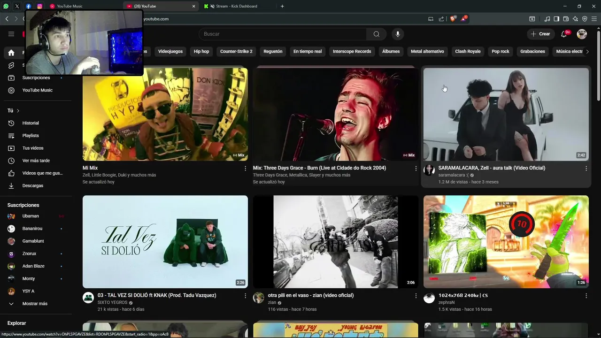Open Brave Wallet icon
The width and height of the screenshot is (601, 338).
pos(566,19)
